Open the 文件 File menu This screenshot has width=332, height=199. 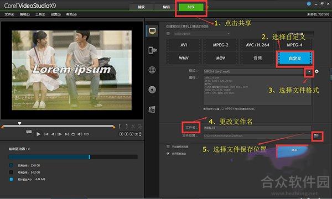coord(9,14)
